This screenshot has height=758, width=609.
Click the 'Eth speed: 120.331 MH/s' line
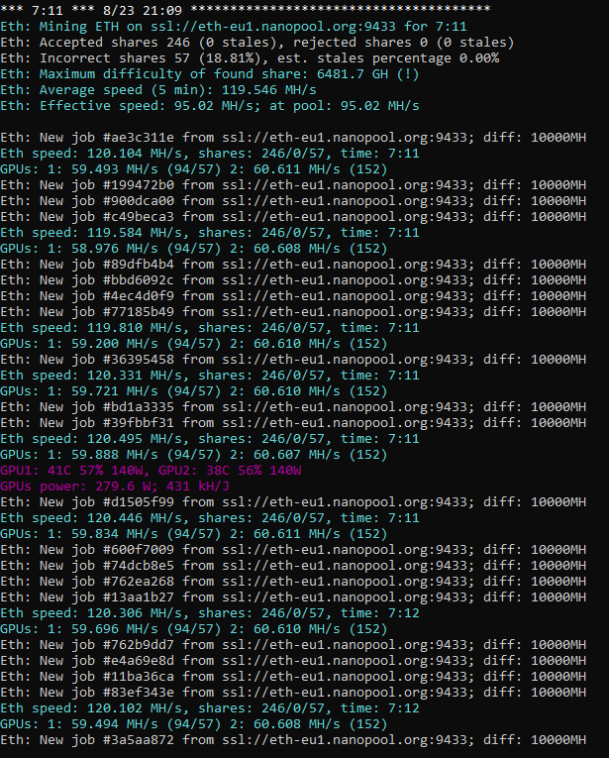(x=210, y=376)
